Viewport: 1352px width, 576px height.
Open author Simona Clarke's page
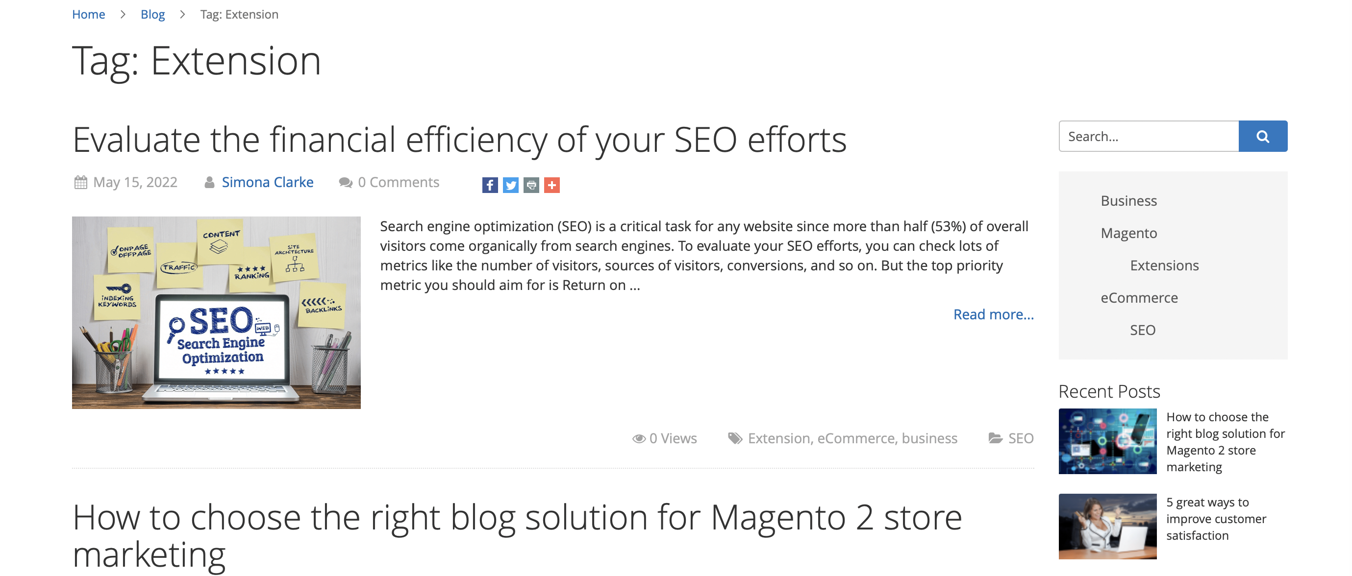pyautogui.click(x=268, y=182)
